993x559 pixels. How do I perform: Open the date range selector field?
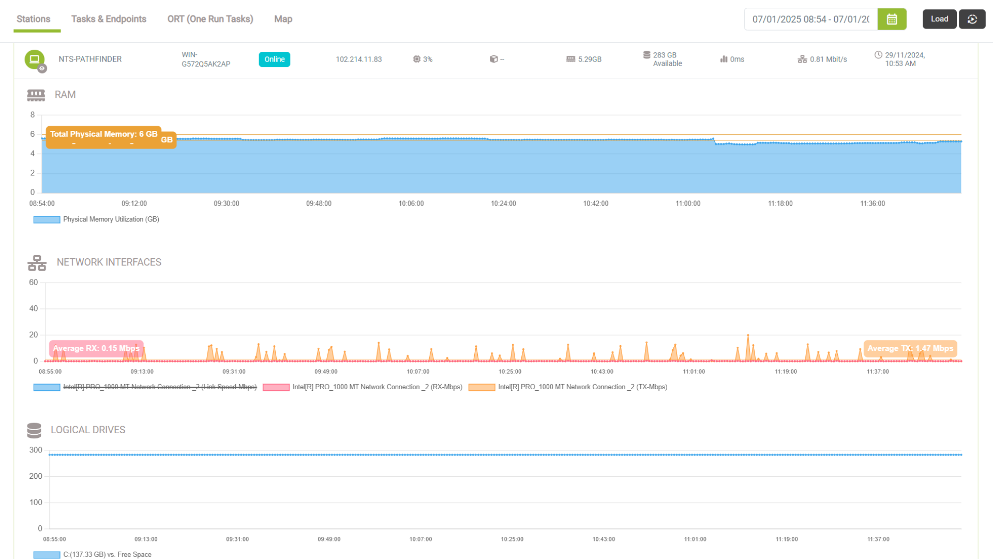tap(809, 19)
